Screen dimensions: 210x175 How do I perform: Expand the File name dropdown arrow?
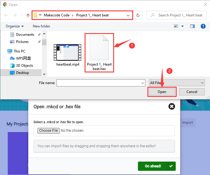[x=143, y=83]
